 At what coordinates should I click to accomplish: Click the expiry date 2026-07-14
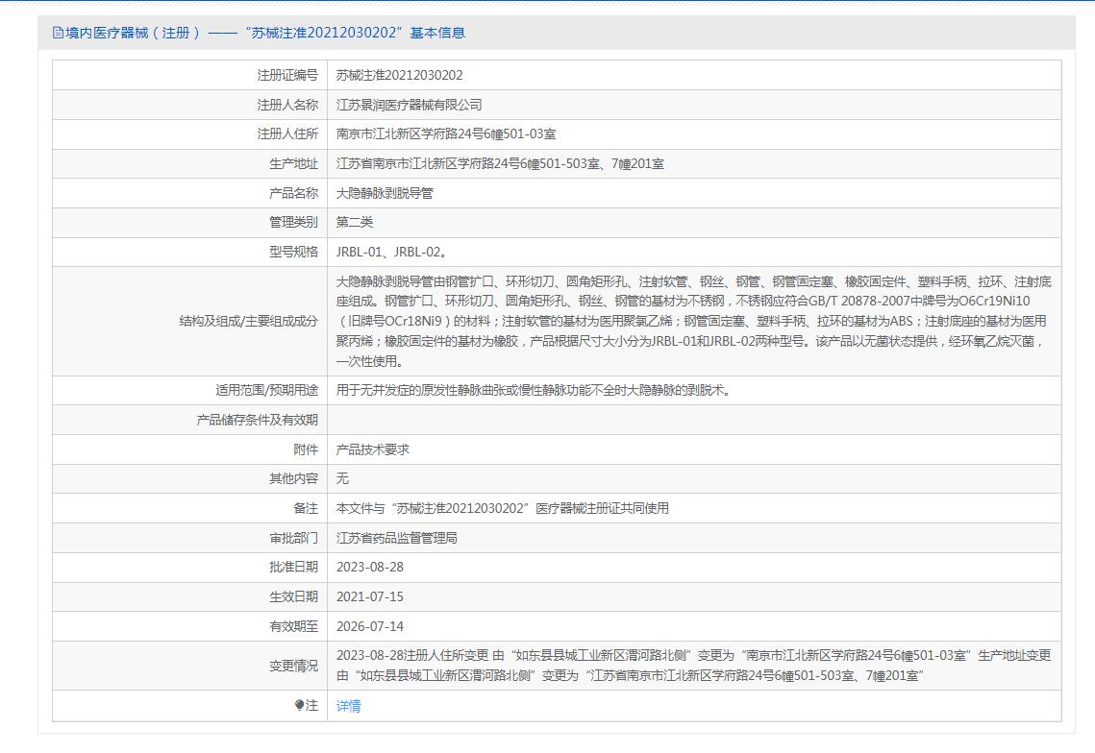[370, 627]
